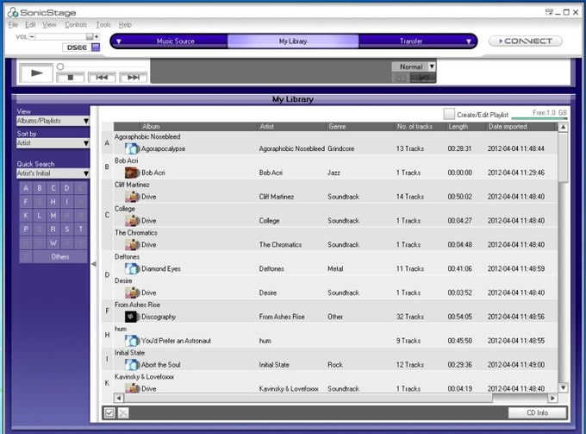Open the File menu

point(13,25)
